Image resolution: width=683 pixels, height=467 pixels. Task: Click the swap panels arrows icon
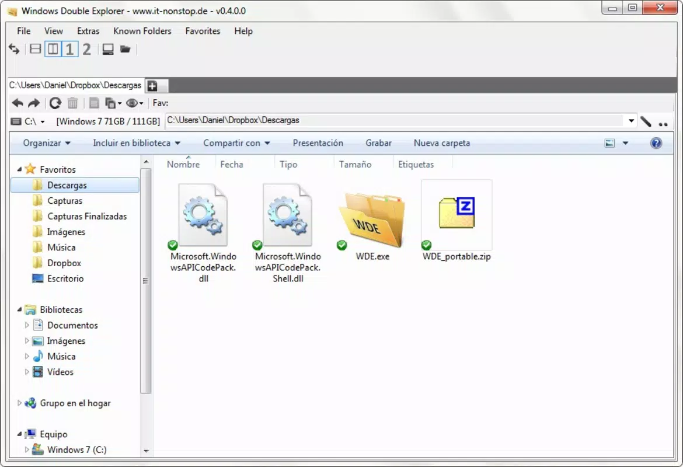click(14, 49)
